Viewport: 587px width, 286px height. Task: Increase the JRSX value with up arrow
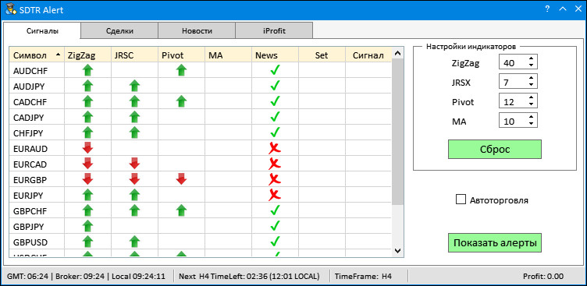tap(531, 79)
